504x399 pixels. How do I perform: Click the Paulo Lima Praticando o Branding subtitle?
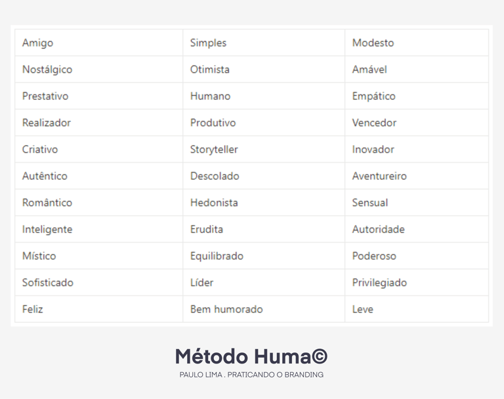pos(251,375)
